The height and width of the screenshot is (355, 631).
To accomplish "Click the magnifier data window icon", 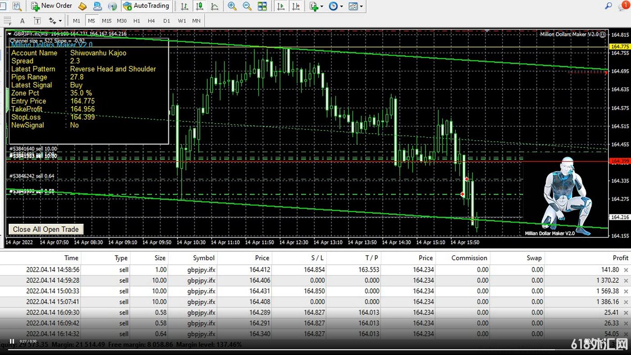I will pos(17,6).
